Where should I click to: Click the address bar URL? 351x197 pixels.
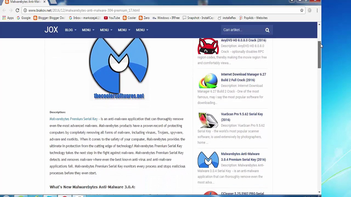tap(84, 10)
